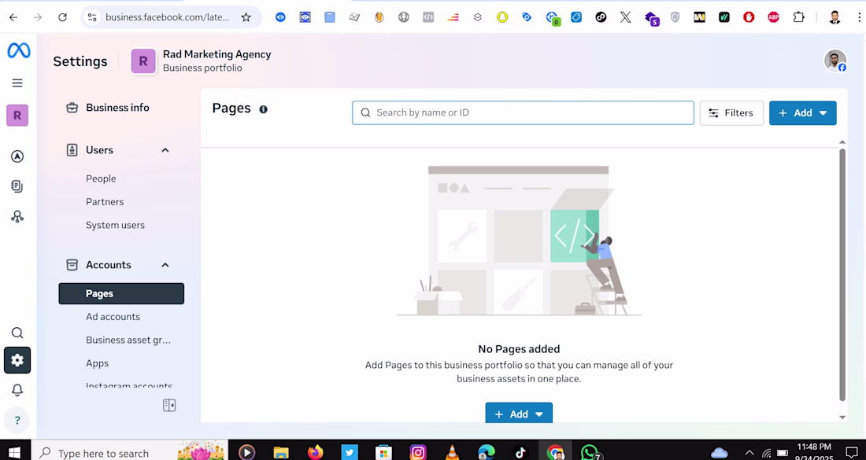
Task: Open the documents icon in left rail
Action: [x=17, y=186]
